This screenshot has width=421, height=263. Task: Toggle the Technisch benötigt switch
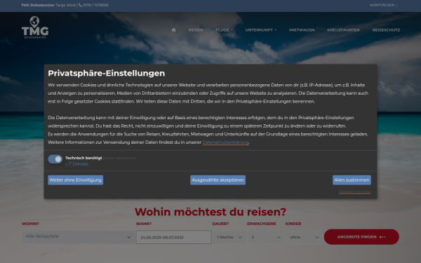tap(55, 159)
